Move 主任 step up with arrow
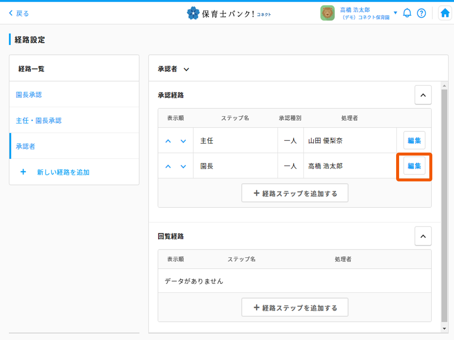Screen dimensions: 454x340 168,141
